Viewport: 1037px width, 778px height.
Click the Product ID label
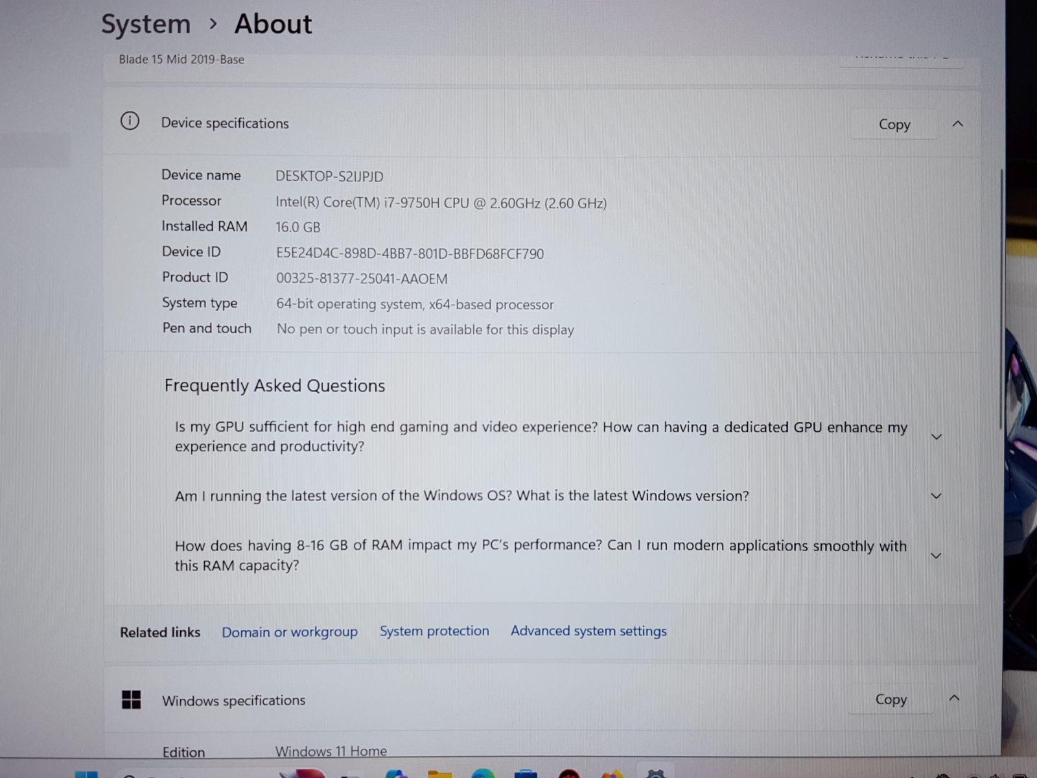click(195, 277)
